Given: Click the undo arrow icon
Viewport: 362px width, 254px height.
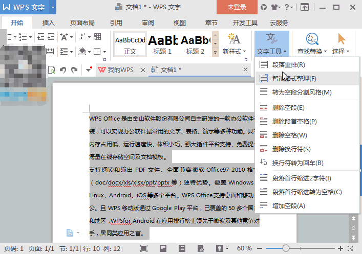Looking at the screenshot, I should (62, 70).
